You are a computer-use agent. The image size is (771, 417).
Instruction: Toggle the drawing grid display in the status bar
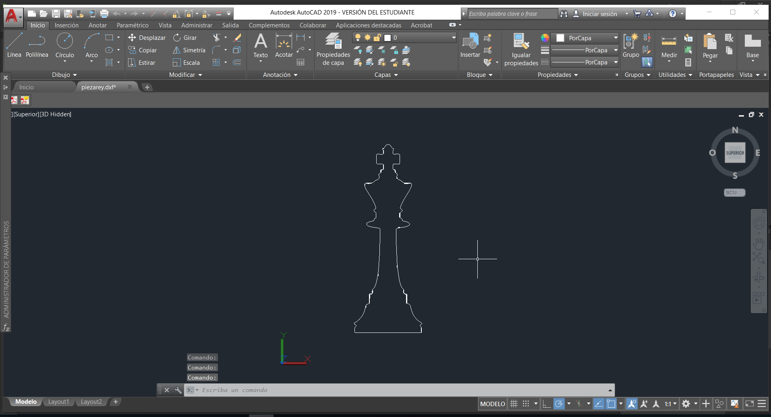(x=514, y=404)
